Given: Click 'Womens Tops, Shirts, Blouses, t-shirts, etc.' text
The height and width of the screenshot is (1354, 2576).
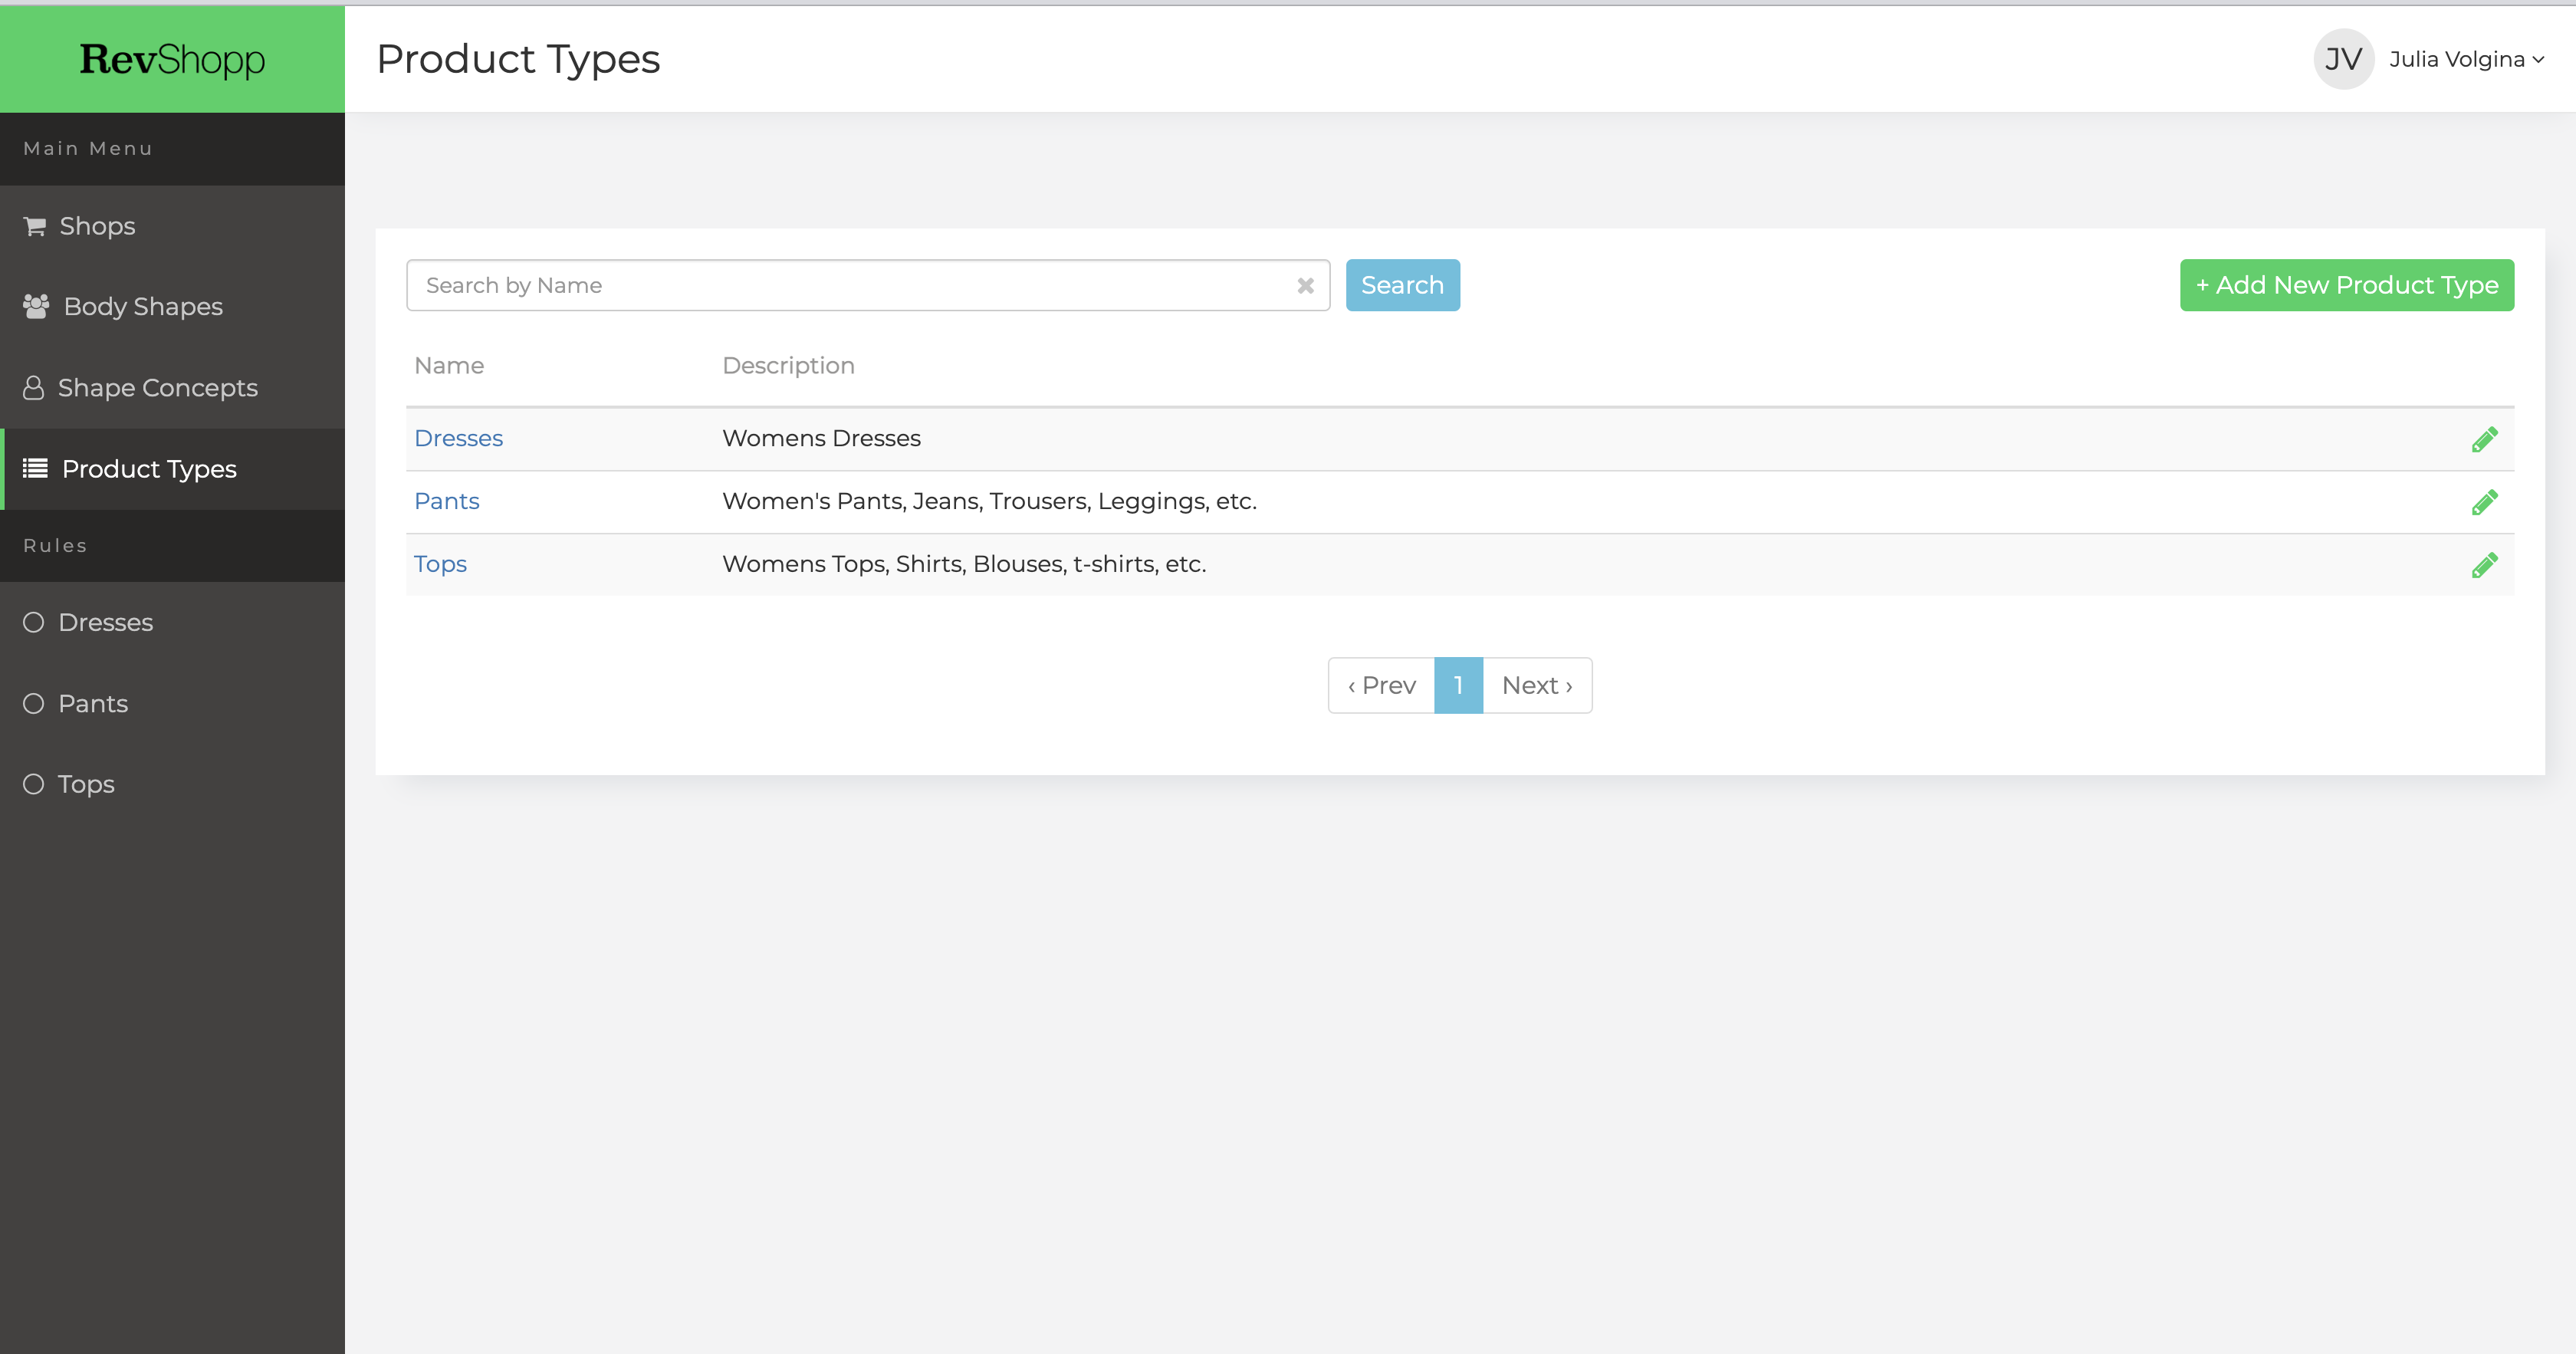Looking at the screenshot, I should (x=964, y=564).
